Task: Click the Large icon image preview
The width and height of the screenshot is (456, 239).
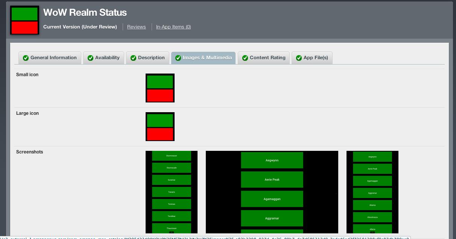Action: (x=160, y=126)
